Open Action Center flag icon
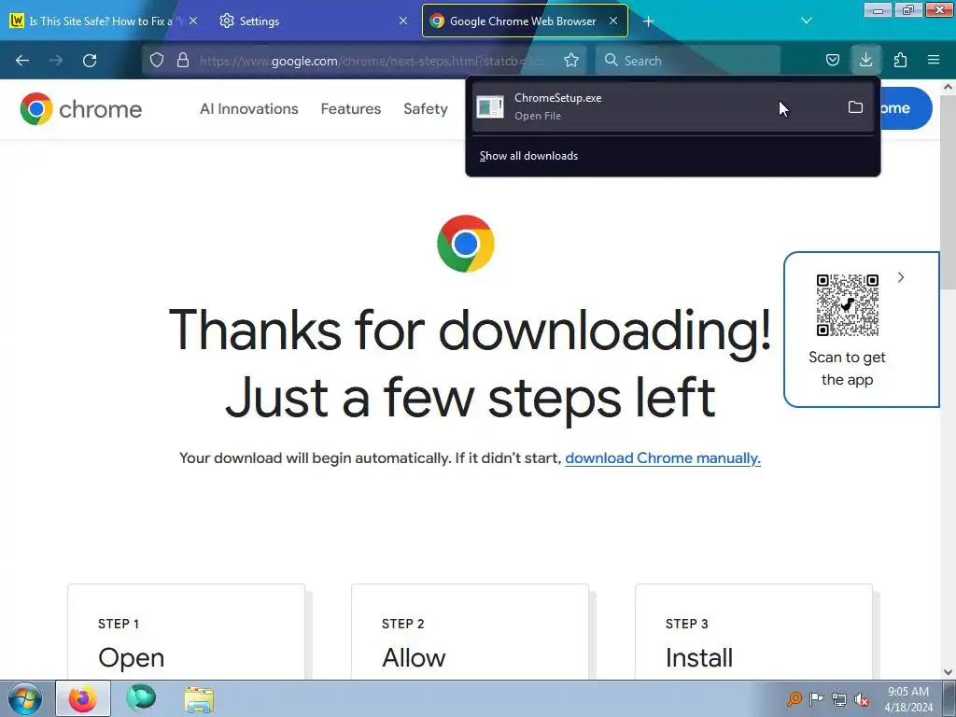956x717 pixels. point(816,698)
